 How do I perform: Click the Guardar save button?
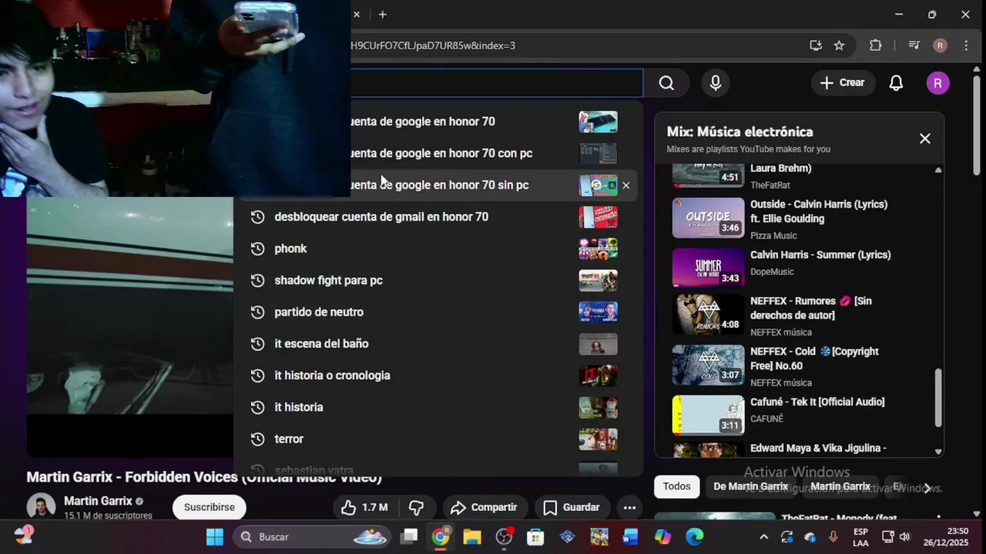tap(572, 507)
